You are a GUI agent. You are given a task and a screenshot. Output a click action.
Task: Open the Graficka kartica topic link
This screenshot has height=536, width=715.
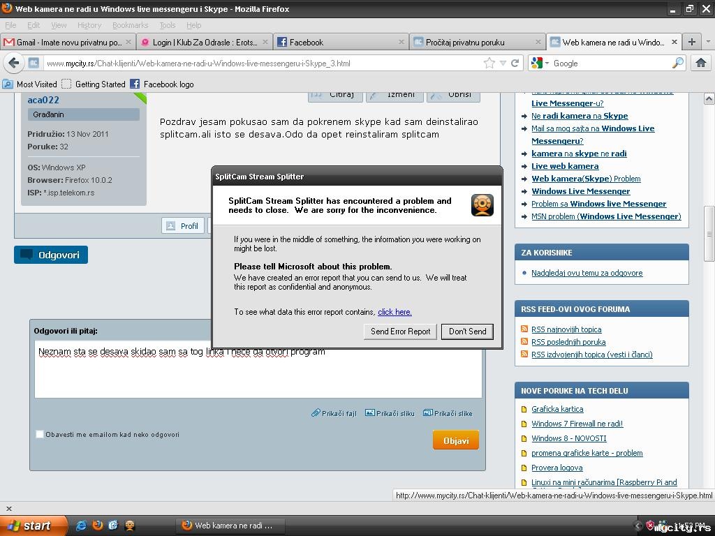(x=557, y=409)
